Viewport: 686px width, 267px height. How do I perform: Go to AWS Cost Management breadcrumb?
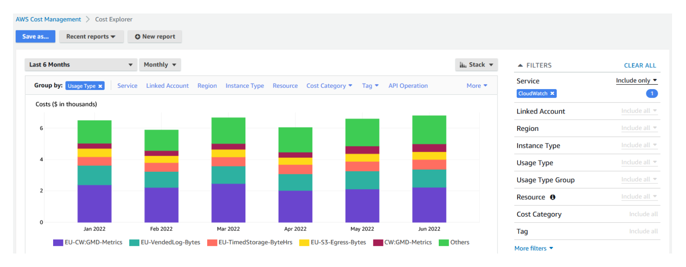[x=48, y=19]
